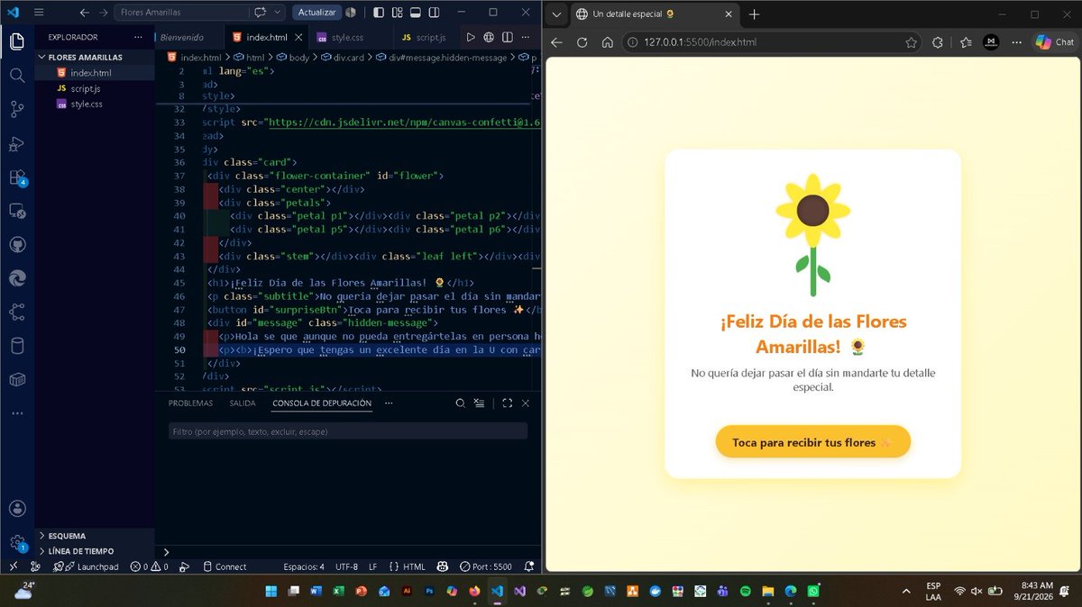This screenshot has width=1082, height=607.
Task: Open notifications bell in status bar
Action: (x=529, y=566)
